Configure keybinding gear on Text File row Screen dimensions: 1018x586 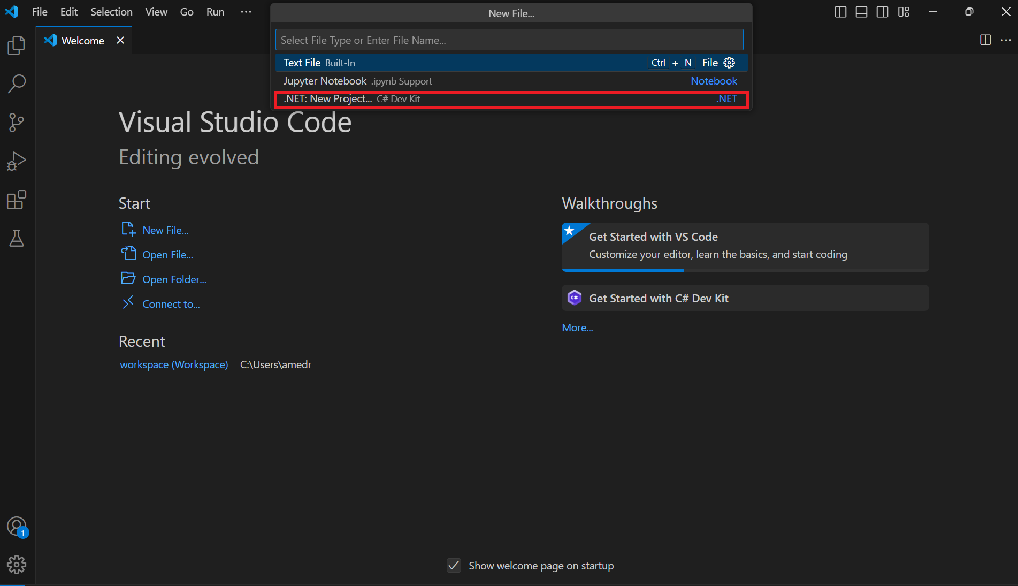pos(729,63)
